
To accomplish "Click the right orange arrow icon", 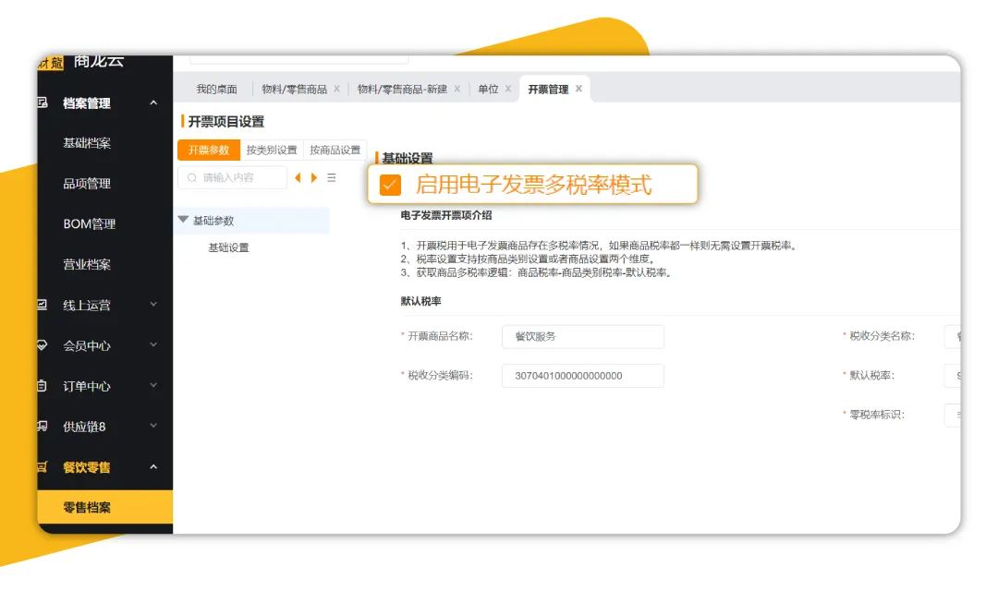I will tap(314, 177).
